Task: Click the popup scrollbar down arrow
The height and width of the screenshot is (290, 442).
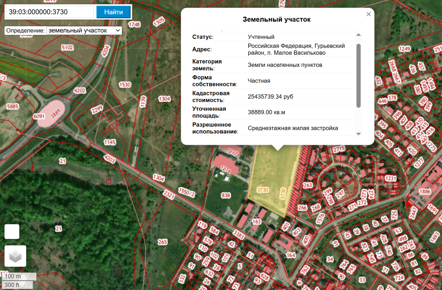Action: (358, 134)
